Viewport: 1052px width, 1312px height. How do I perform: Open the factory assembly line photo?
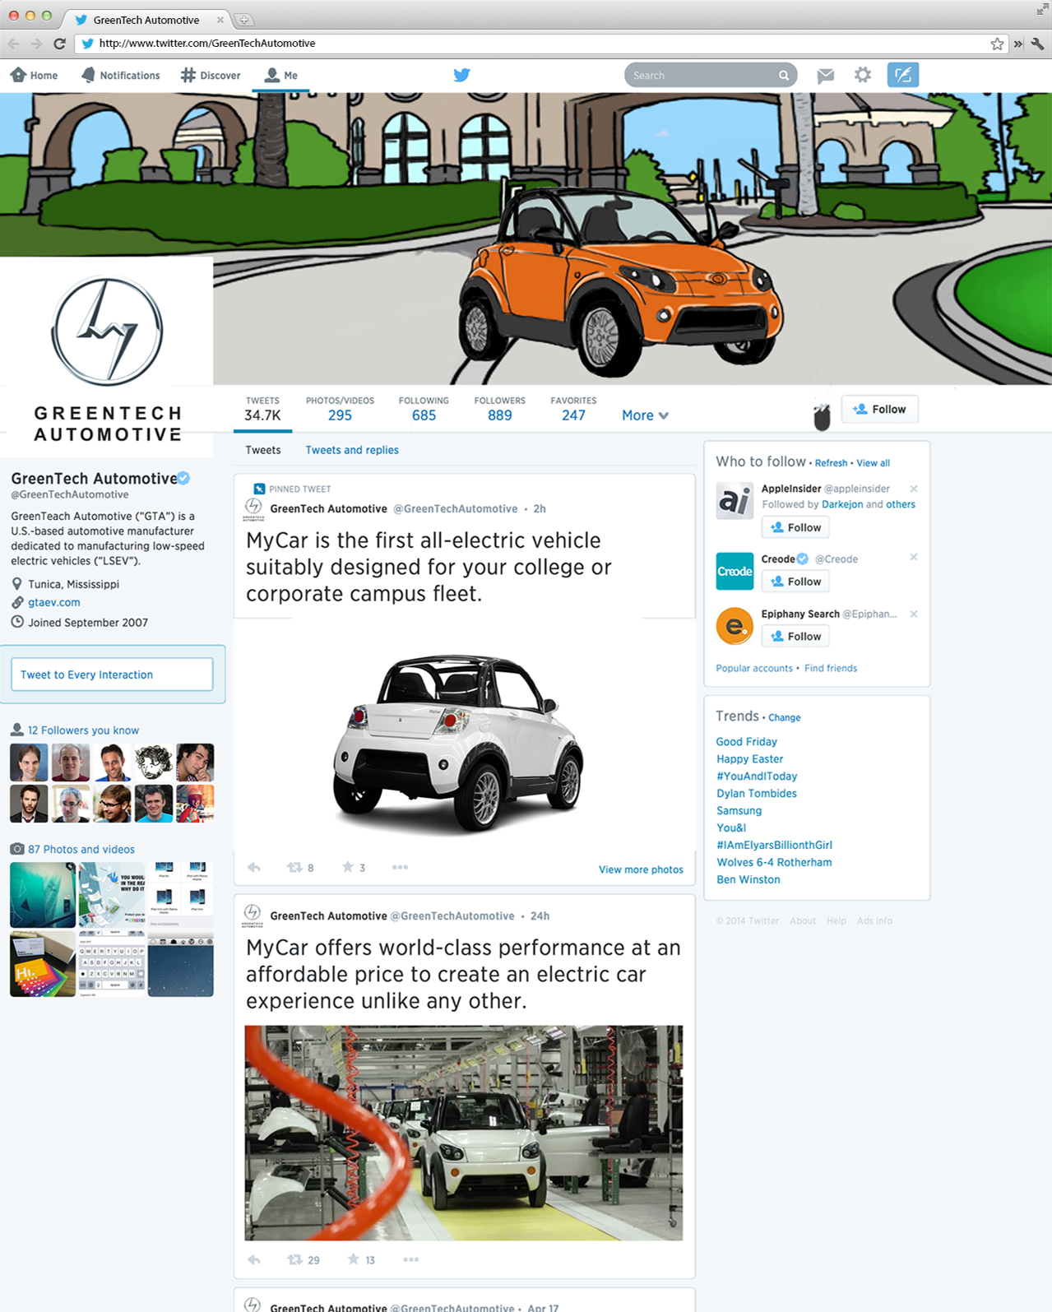point(464,1133)
